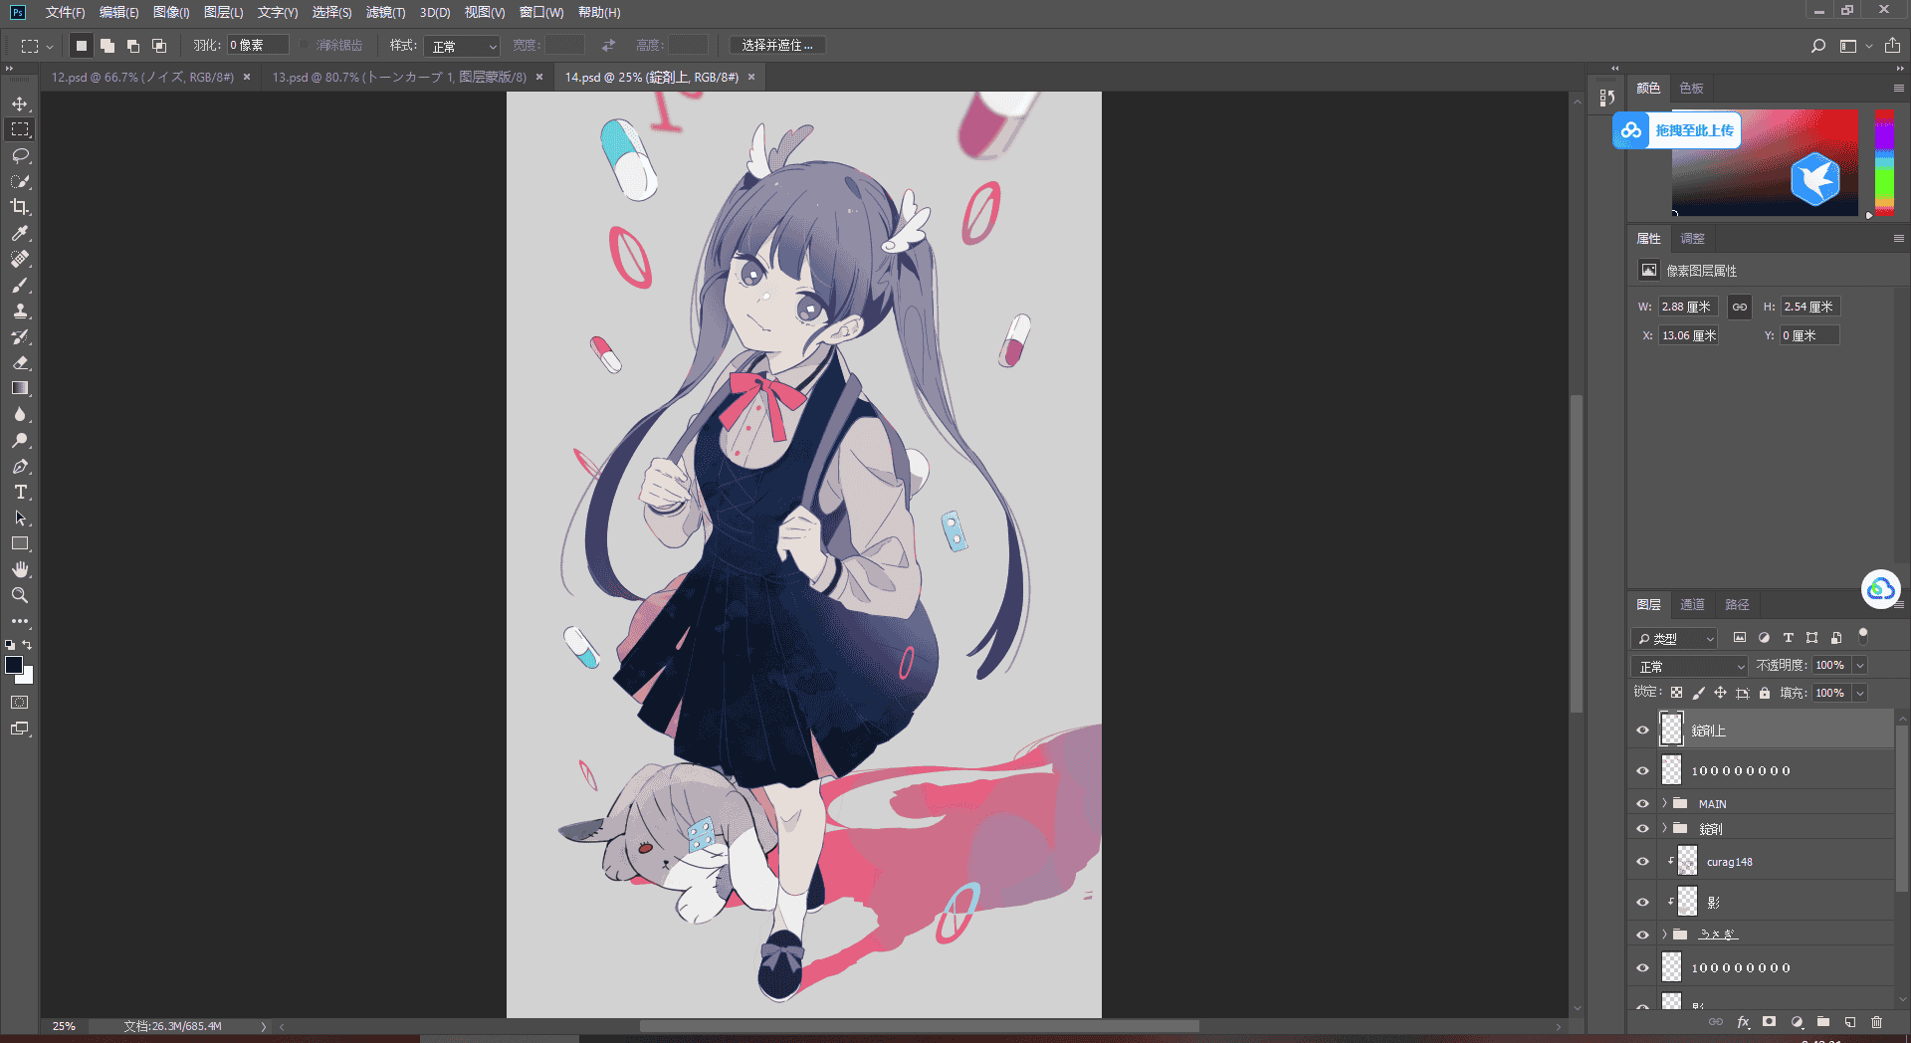Open the layer blend mode 正常 dropdown
This screenshot has width=1911, height=1043.
point(1690,666)
